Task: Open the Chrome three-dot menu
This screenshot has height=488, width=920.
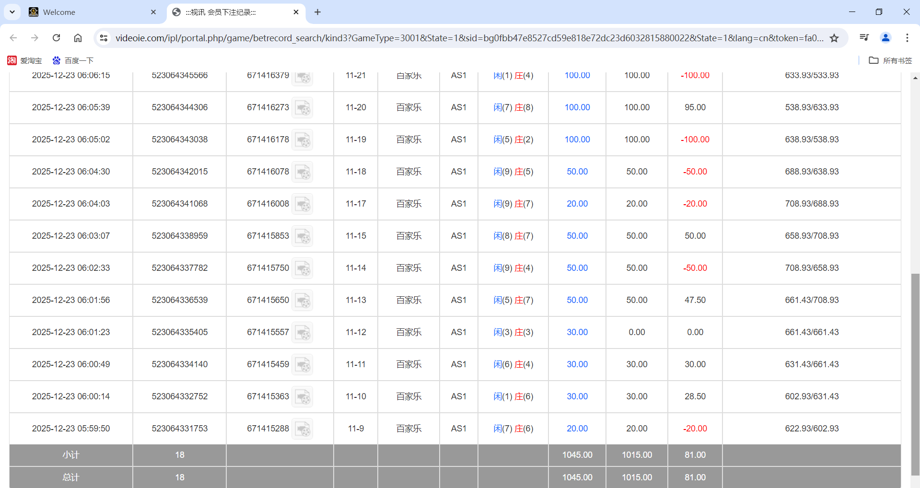Action: (908, 38)
